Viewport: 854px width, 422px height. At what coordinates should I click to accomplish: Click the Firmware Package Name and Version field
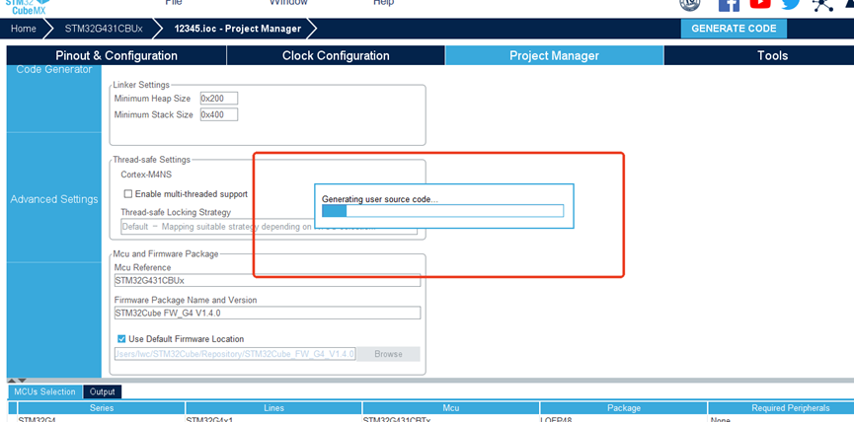(267, 313)
